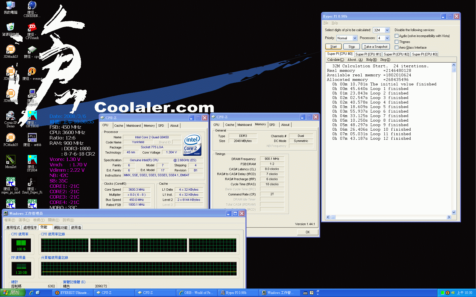Screen dimensions: 476x297
Task: Click the Core Speed 3600.3 MHz value
Action: [136, 190]
